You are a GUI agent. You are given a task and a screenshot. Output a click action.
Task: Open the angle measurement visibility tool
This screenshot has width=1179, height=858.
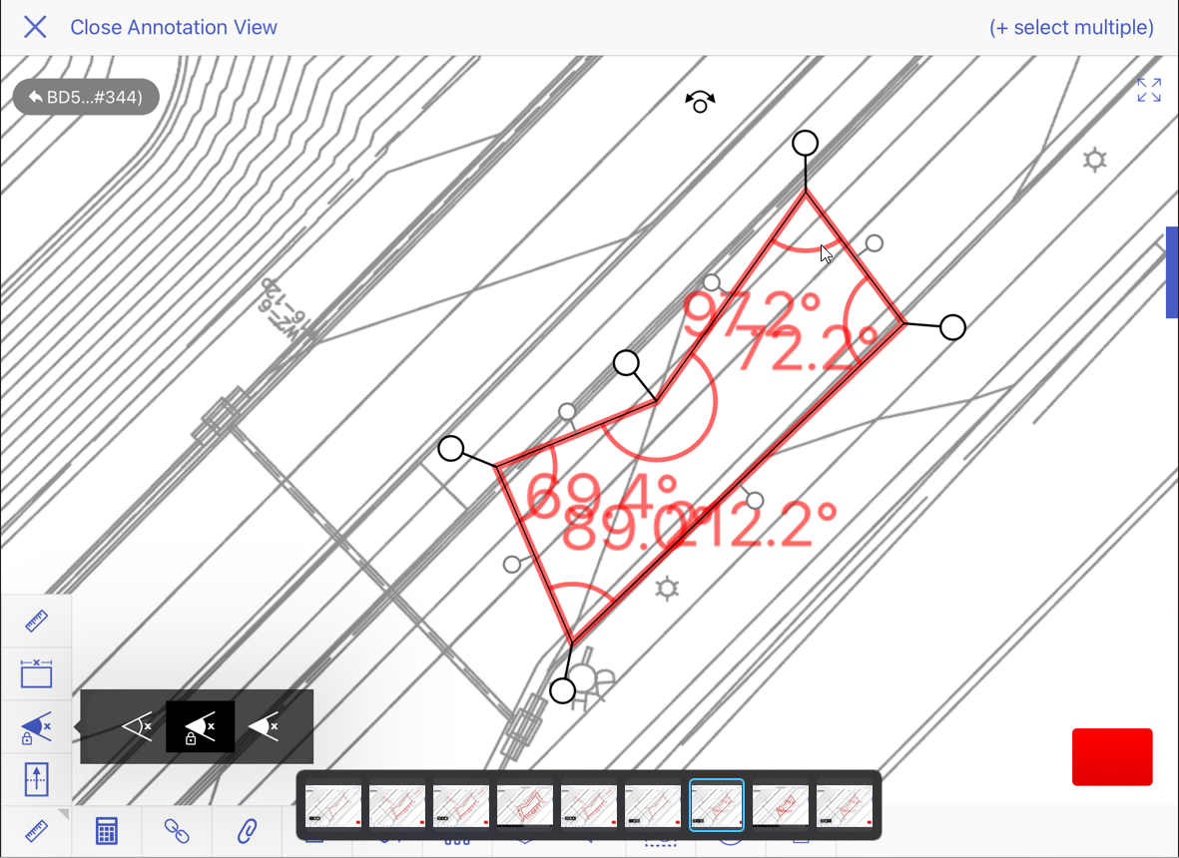pyautogui.click(x=37, y=726)
